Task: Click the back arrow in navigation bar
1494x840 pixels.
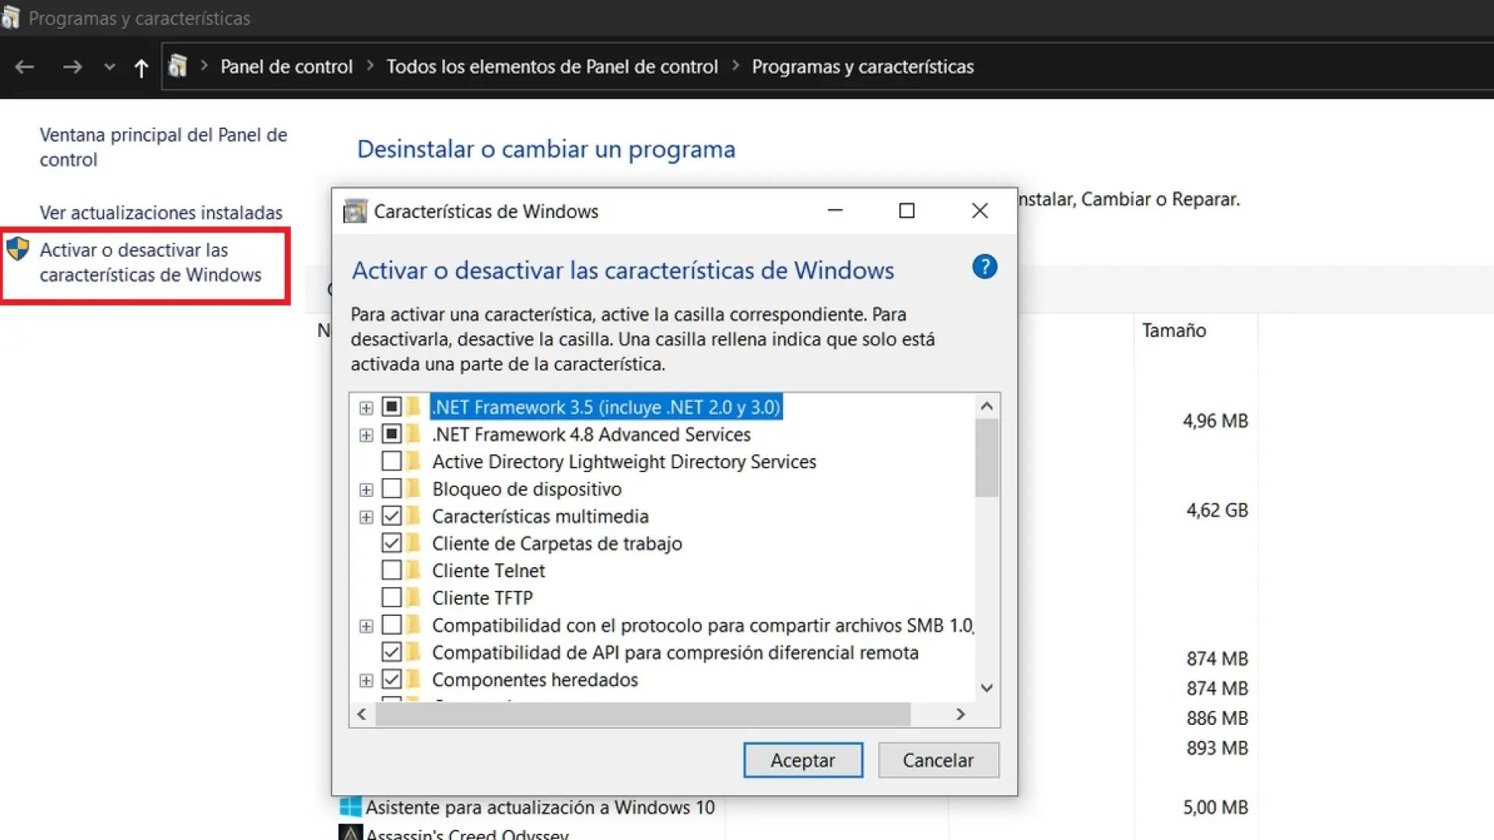Action: 25,68
